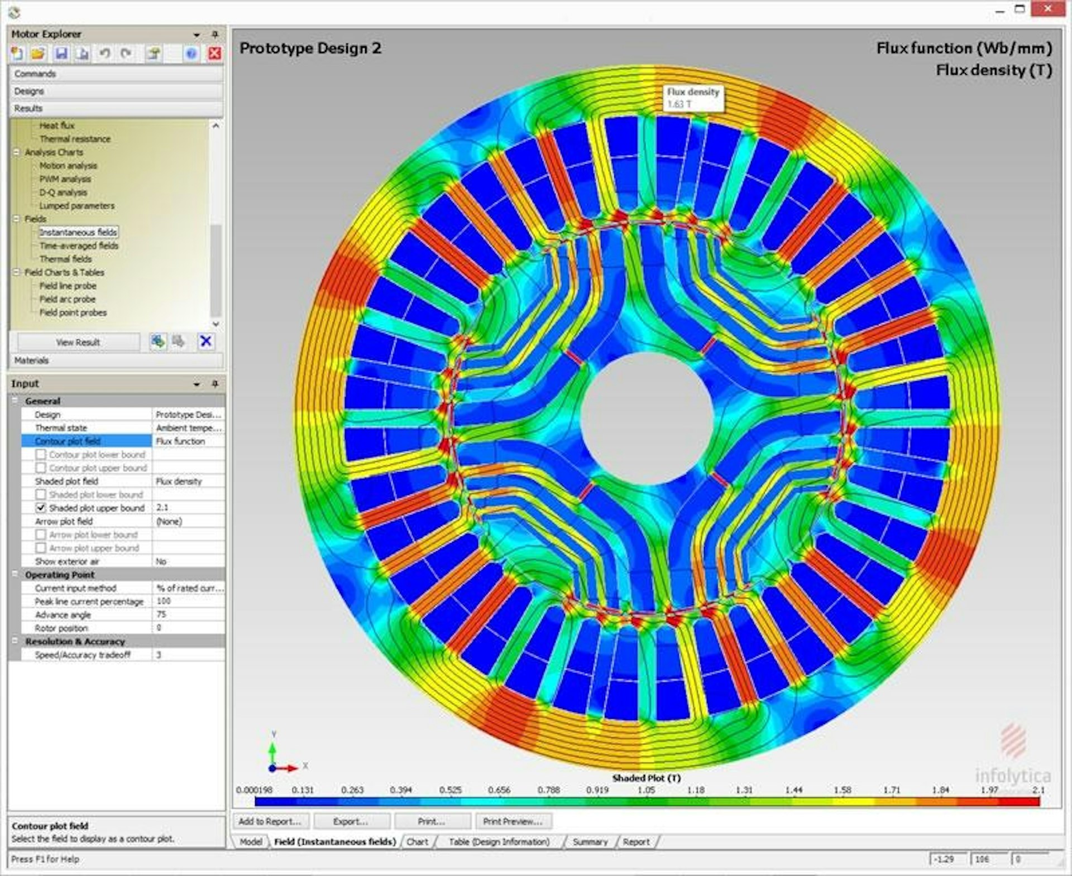Pin the Motor Explorer panel
The width and height of the screenshot is (1072, 876).
coord(215,35)
